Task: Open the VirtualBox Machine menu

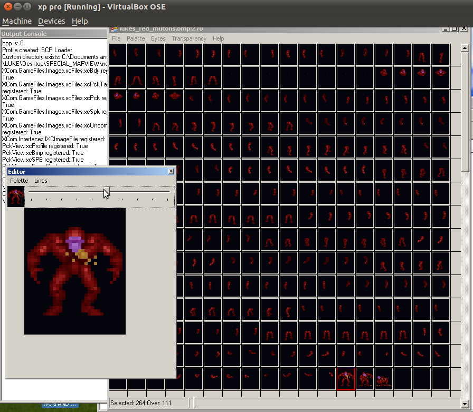Action: click(x=17, y=21)
